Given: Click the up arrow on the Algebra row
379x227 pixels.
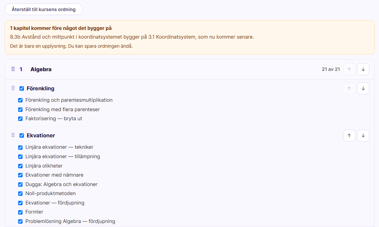Looking at the screenshot, I should [349, 69].
